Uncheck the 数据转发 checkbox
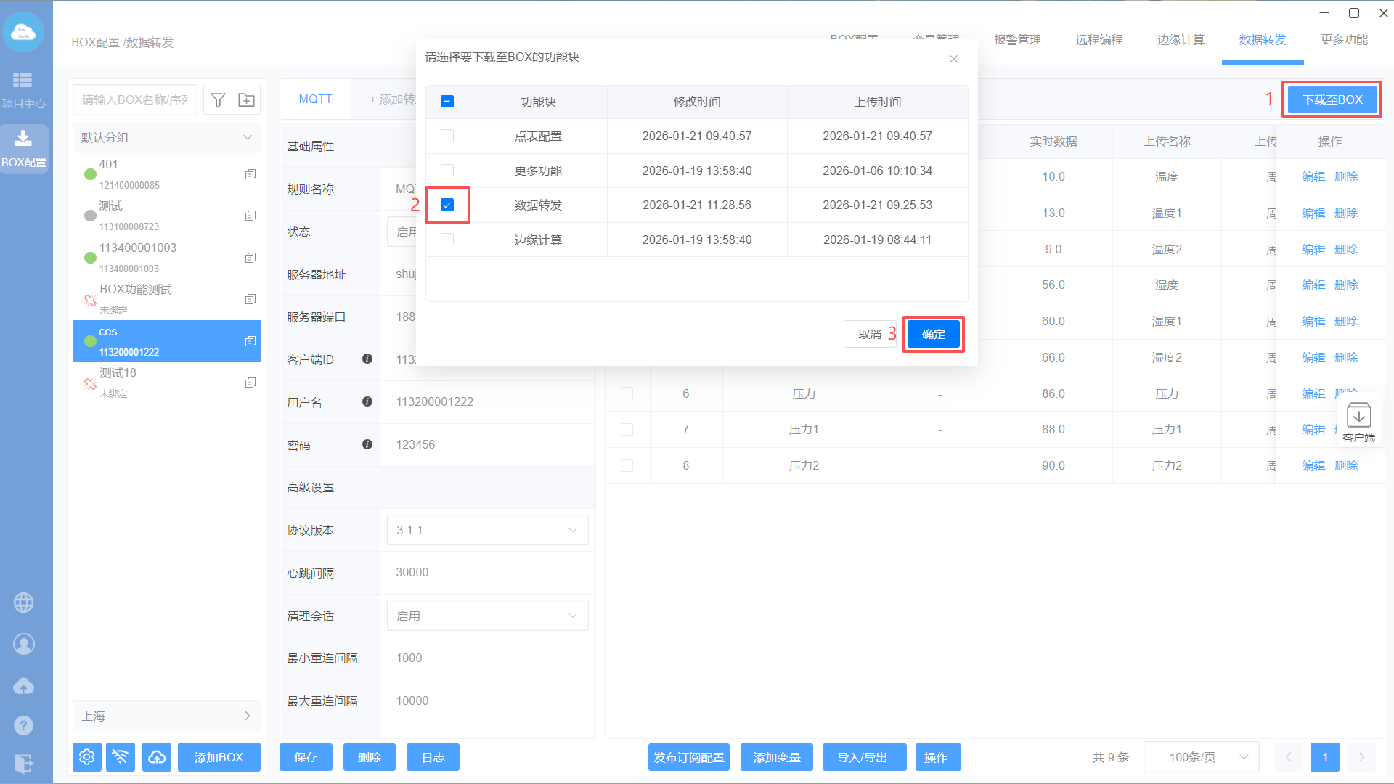Screen dimensions: 1394x784 tap(447, 205)
